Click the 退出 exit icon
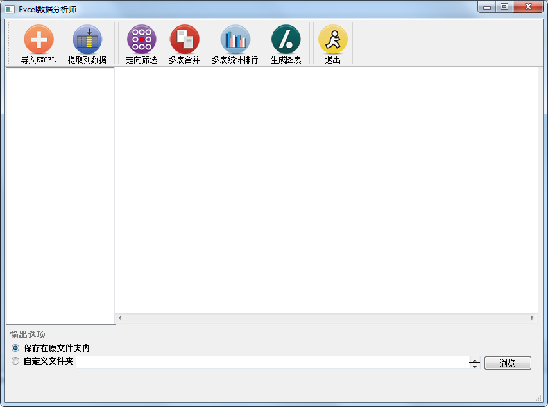 (x=332, y=44)
